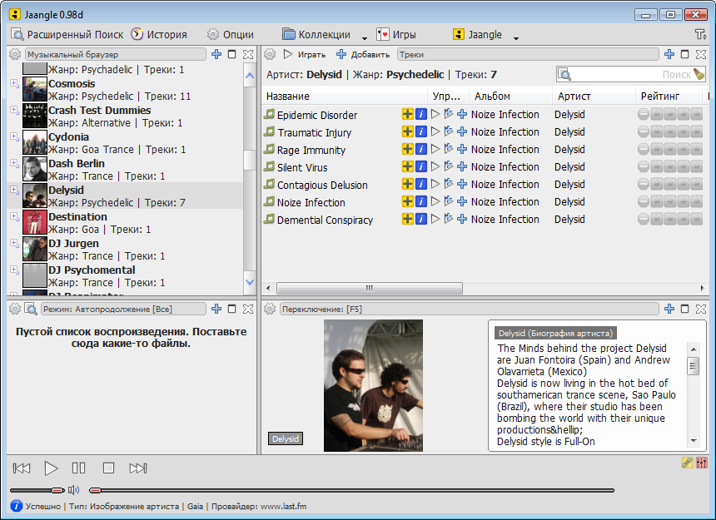Open the Коллекции menu
This screenshot has width=716, height=520.
click(316, 35)
